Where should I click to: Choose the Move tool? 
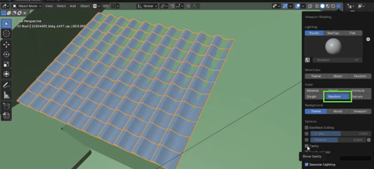click(7, 45)
